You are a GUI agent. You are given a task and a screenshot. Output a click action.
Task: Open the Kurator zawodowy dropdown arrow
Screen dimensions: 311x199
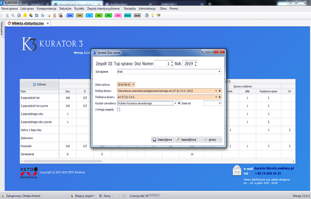(x=175, y=103)
